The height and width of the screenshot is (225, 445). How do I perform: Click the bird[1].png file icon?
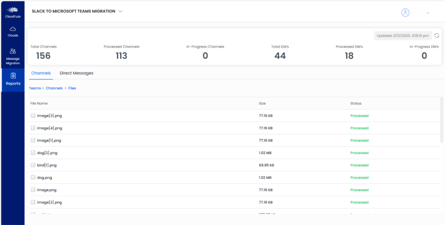(x=33, y=165)
